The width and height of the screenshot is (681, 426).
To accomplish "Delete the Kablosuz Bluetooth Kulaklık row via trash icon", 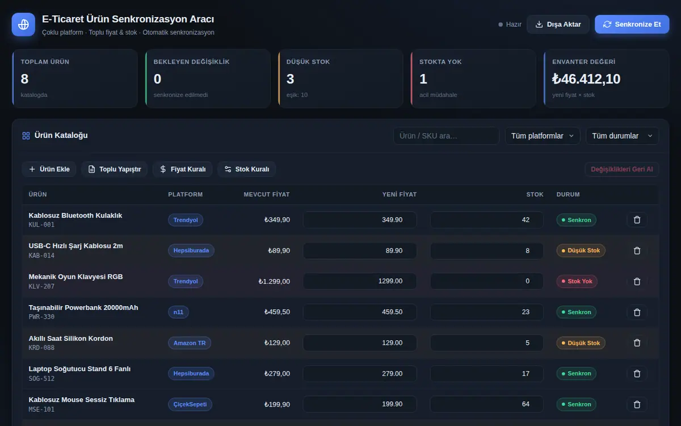I will pos(637,220).
